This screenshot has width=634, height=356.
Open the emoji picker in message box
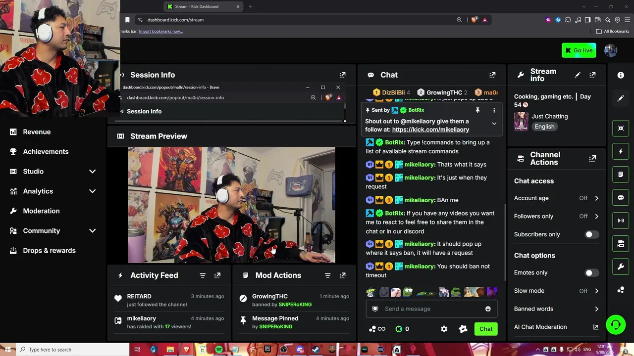pyautogui.click(x=488, y=309)
